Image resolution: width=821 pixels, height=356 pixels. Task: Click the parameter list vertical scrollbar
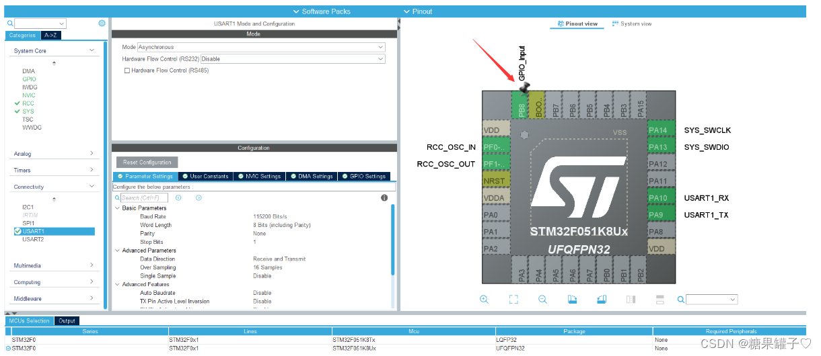tap(393, 239)
